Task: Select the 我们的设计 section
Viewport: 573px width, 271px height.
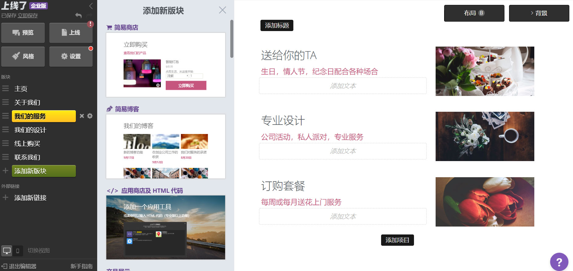Action: [x=30, y=130]
